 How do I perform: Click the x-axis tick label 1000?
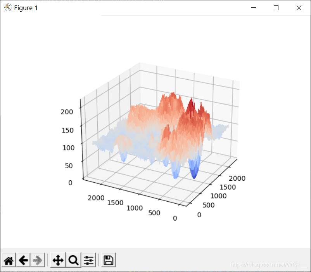tap(135, 208)
